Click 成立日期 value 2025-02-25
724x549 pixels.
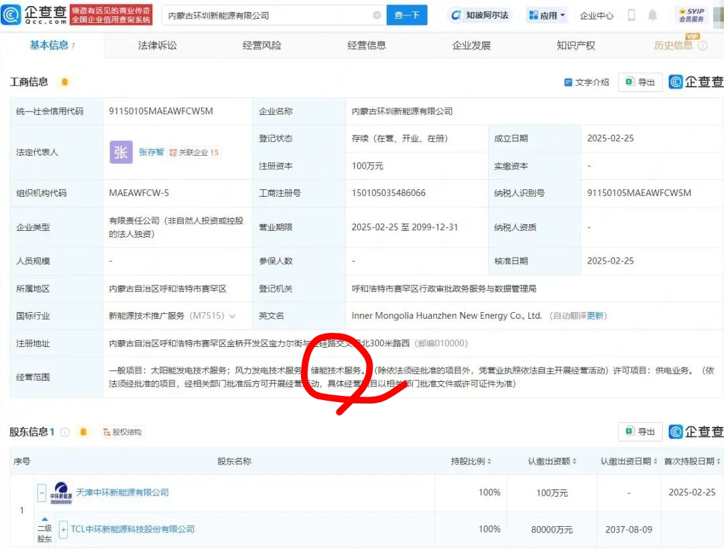611,138
